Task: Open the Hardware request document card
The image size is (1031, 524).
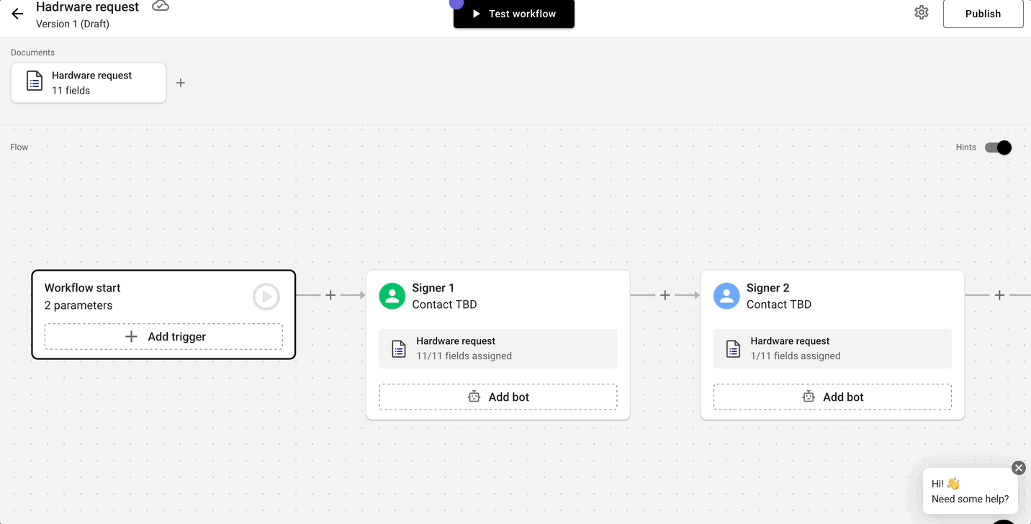Action: pos(89,83)
